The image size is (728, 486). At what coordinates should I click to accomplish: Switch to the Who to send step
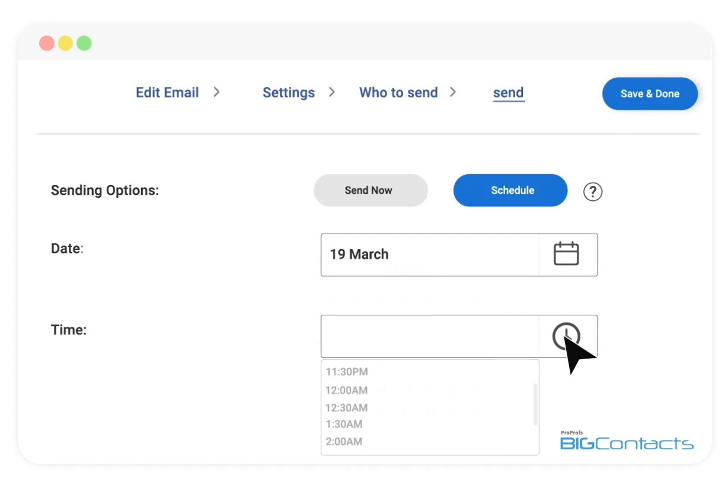click(398, 92)
